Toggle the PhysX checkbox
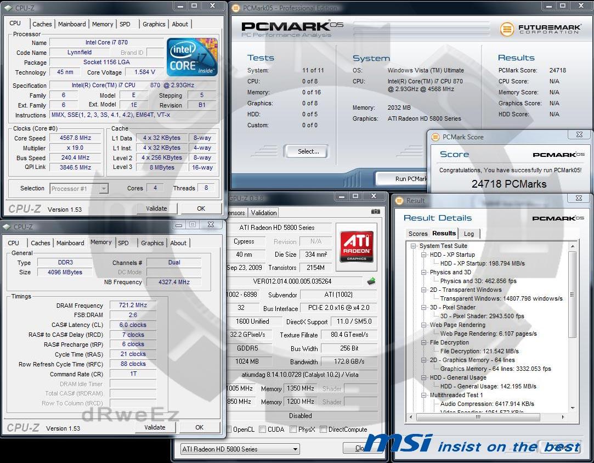Screen dimensions: 594x463 (x=293, y=430)
